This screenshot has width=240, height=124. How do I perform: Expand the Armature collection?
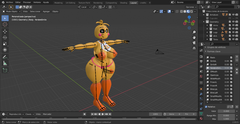204,15
